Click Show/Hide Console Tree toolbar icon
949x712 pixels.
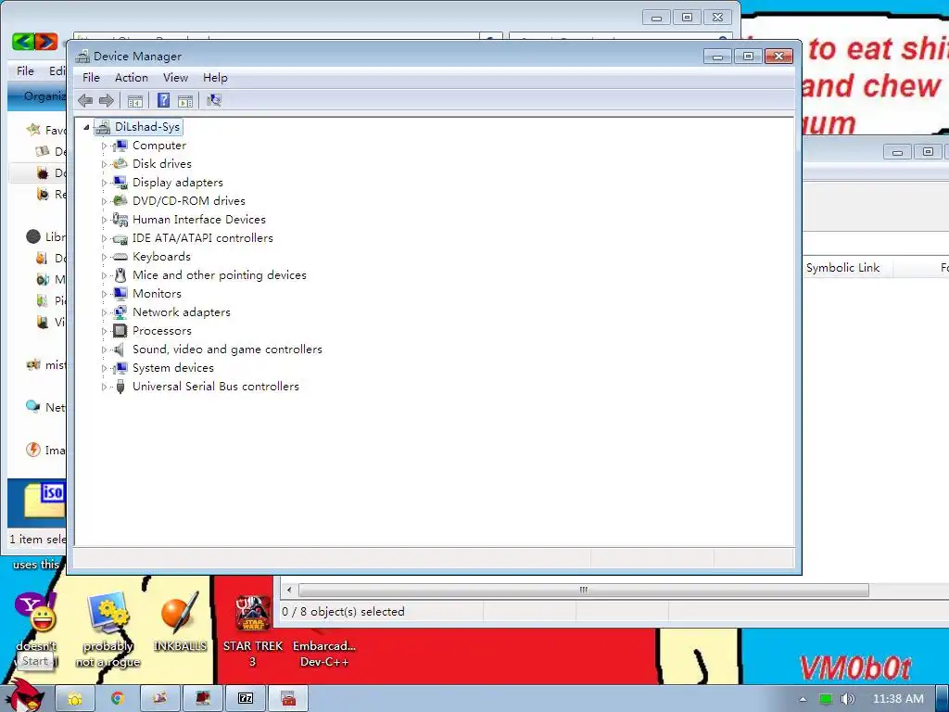tap(135, 100)
